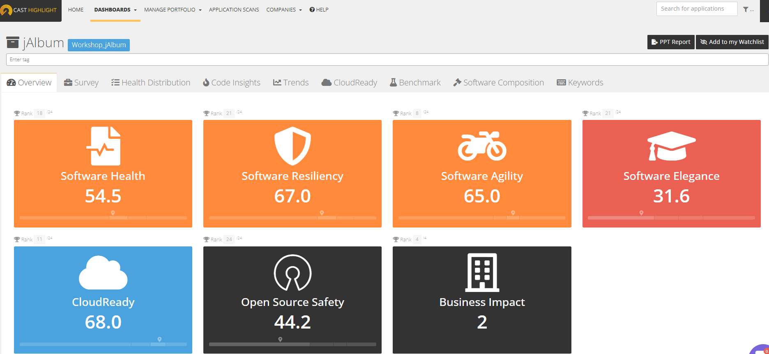Click rank value 24 above Open Source Safety
The width and height of the screenshot is (769, 354).
pos(229,239)
